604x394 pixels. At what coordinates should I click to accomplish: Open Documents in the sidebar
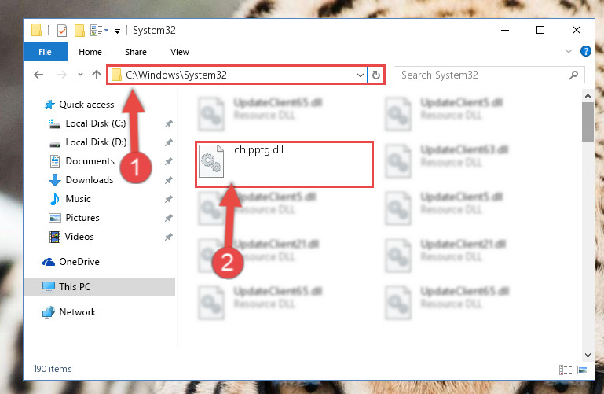(90, 161)
